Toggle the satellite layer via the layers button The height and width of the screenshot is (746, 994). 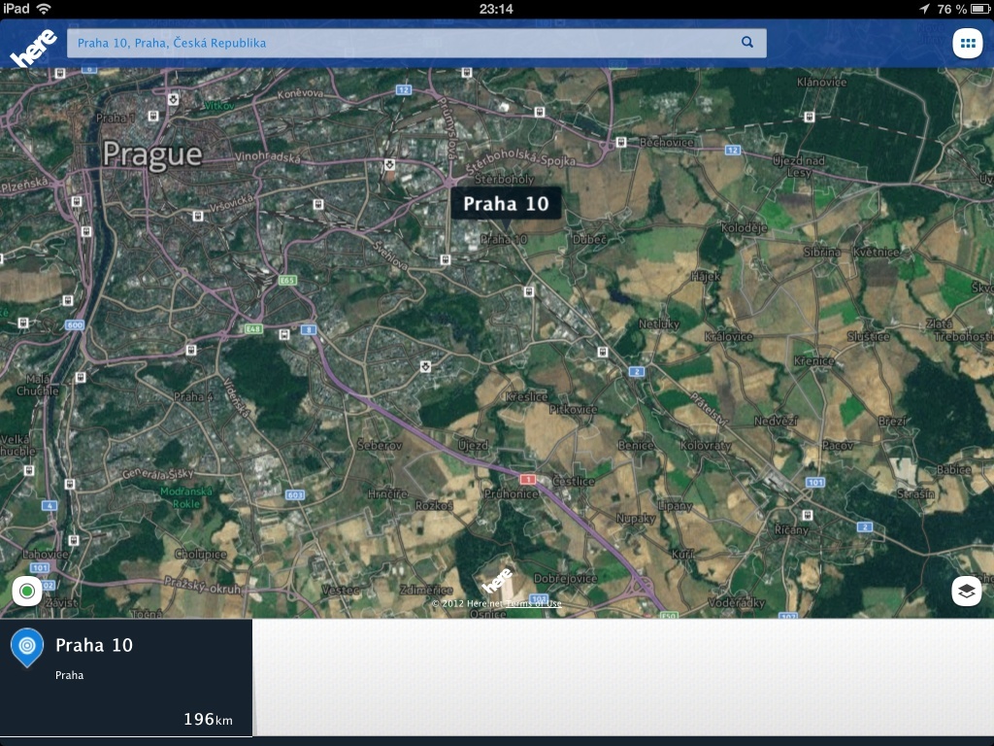tap(967, 590)
